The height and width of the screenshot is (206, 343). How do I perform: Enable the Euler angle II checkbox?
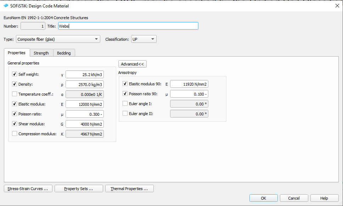[x=125, y=113]
